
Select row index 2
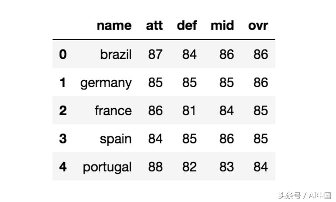click(x=63, y=110)
